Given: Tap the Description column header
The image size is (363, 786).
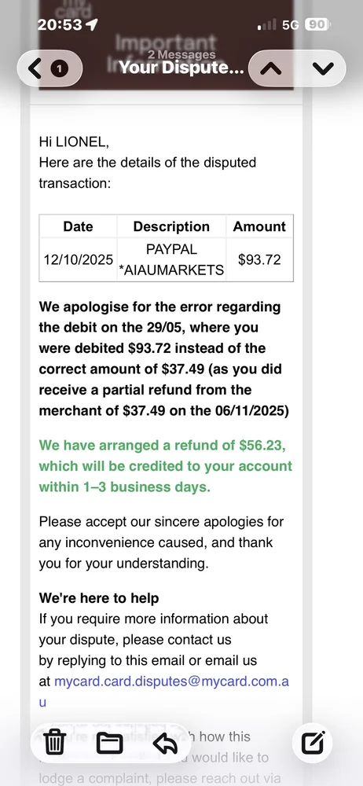Looking at the screenshot, I should 171,226.
